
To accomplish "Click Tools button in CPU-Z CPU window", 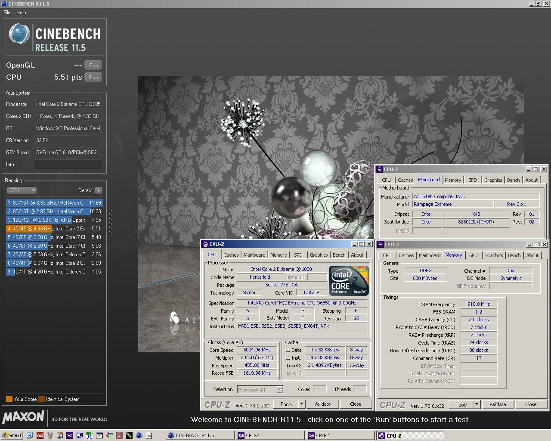I will pyautogui.click(x=286, y=404).
